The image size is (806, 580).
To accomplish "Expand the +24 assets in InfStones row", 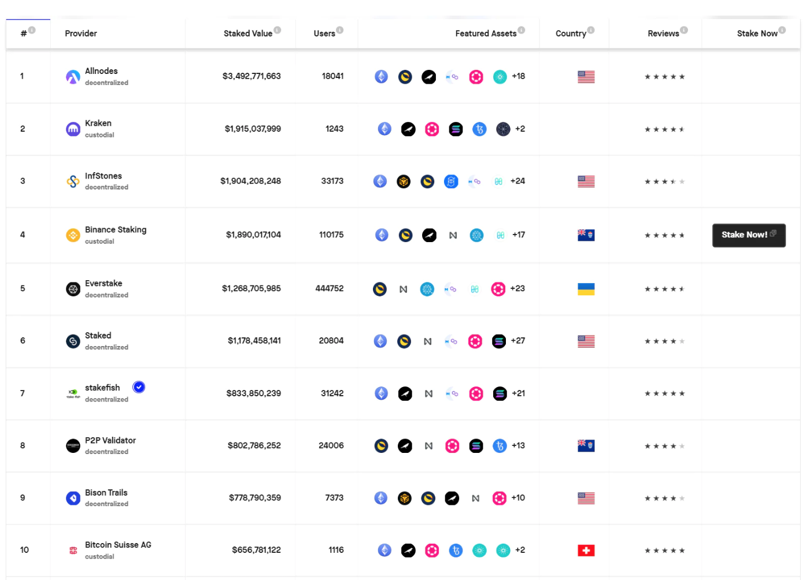I will (x=517, y=181).
